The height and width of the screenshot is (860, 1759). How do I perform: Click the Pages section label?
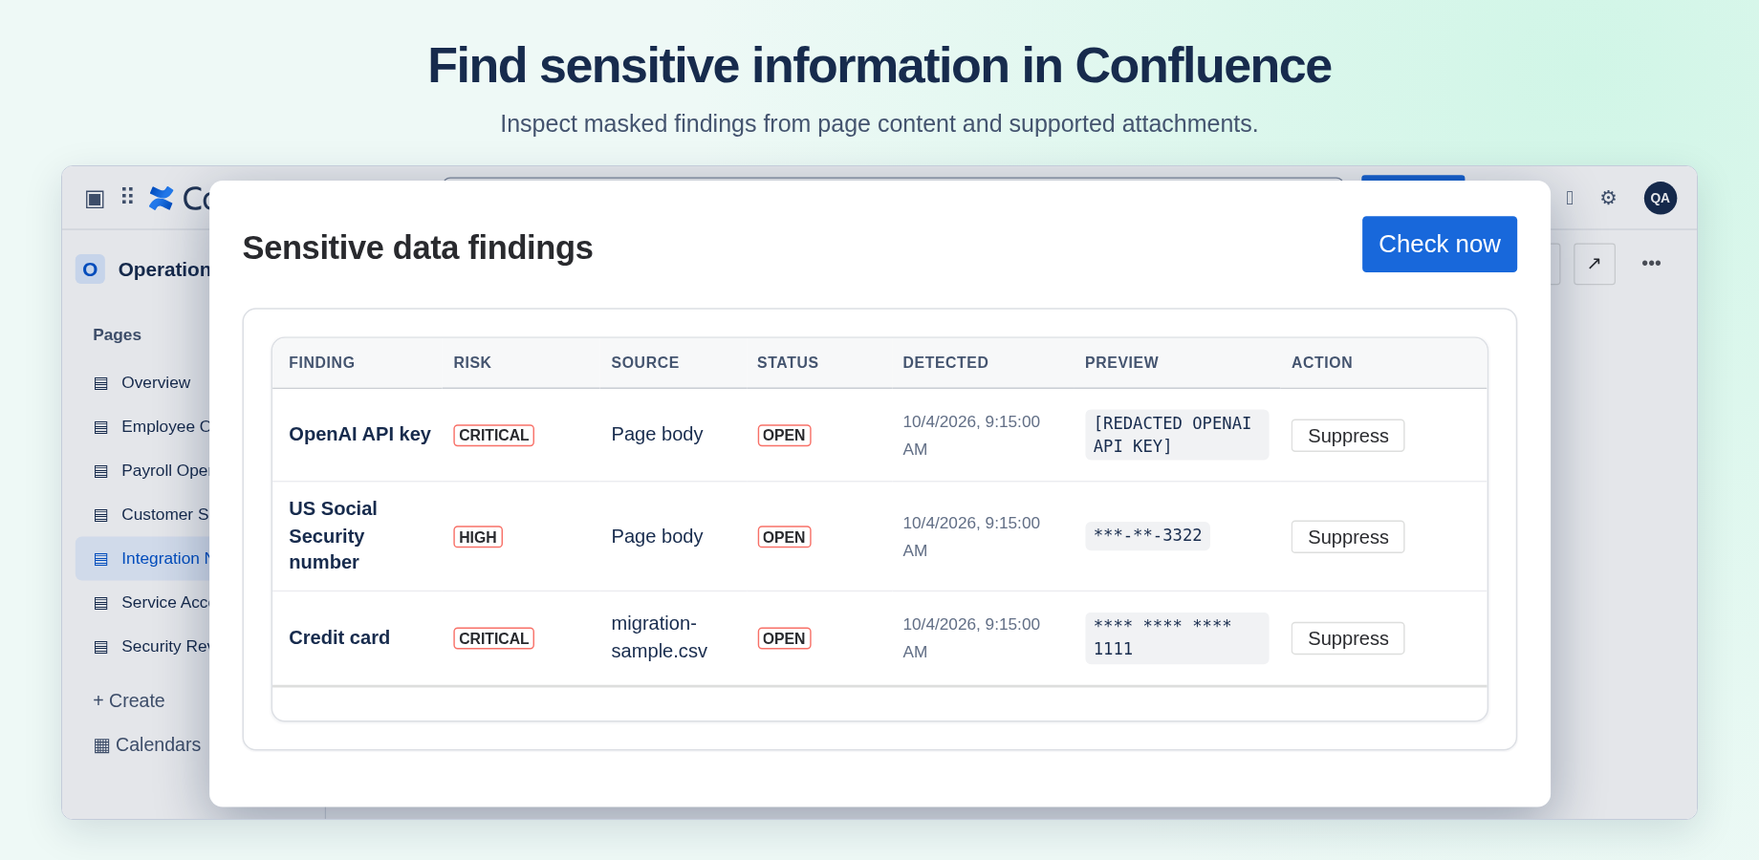(117, 334)
